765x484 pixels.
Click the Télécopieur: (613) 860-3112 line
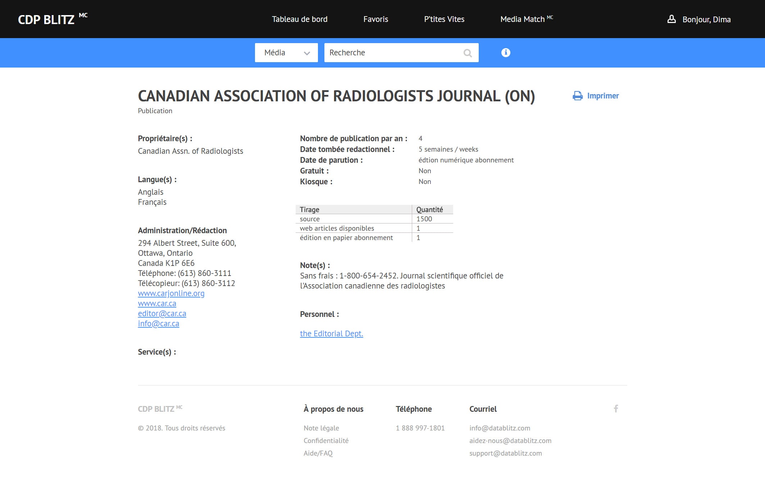pos(186,283)
